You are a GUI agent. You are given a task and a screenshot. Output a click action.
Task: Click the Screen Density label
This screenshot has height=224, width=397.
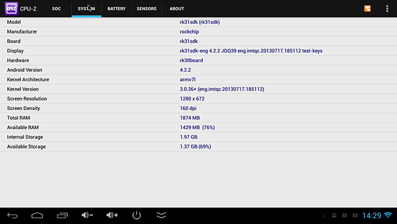(23, 108)
